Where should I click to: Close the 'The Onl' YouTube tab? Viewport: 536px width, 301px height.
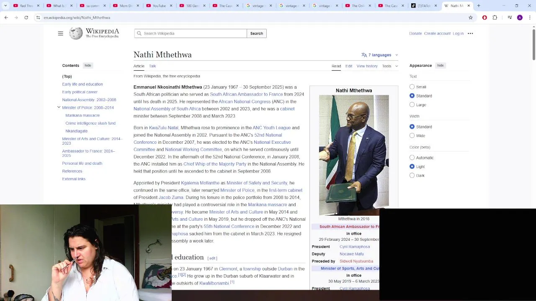(370, 6)
